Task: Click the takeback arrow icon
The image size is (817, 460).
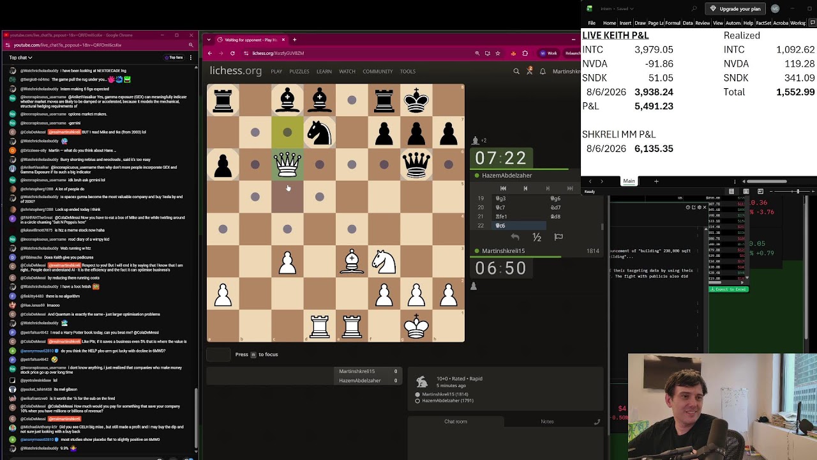Action: point(515,237)
